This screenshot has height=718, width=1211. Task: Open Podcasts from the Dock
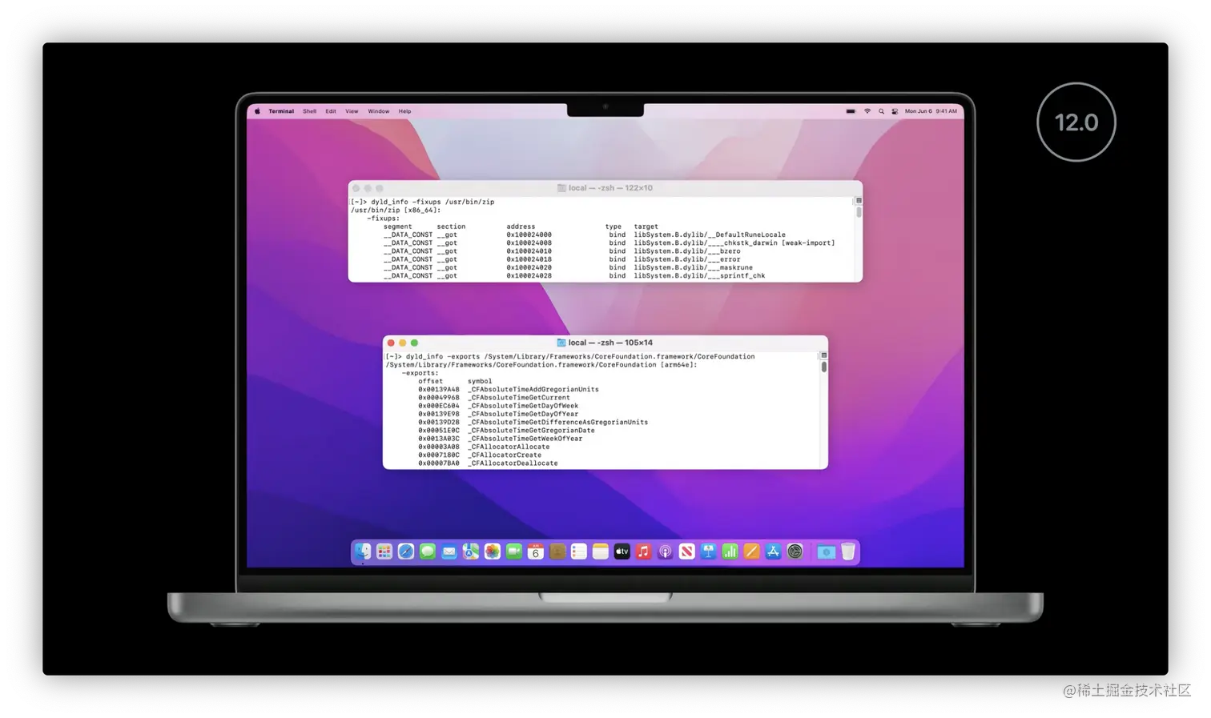pos(666,552)
